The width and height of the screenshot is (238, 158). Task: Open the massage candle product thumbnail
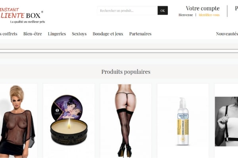click(69, 121)
